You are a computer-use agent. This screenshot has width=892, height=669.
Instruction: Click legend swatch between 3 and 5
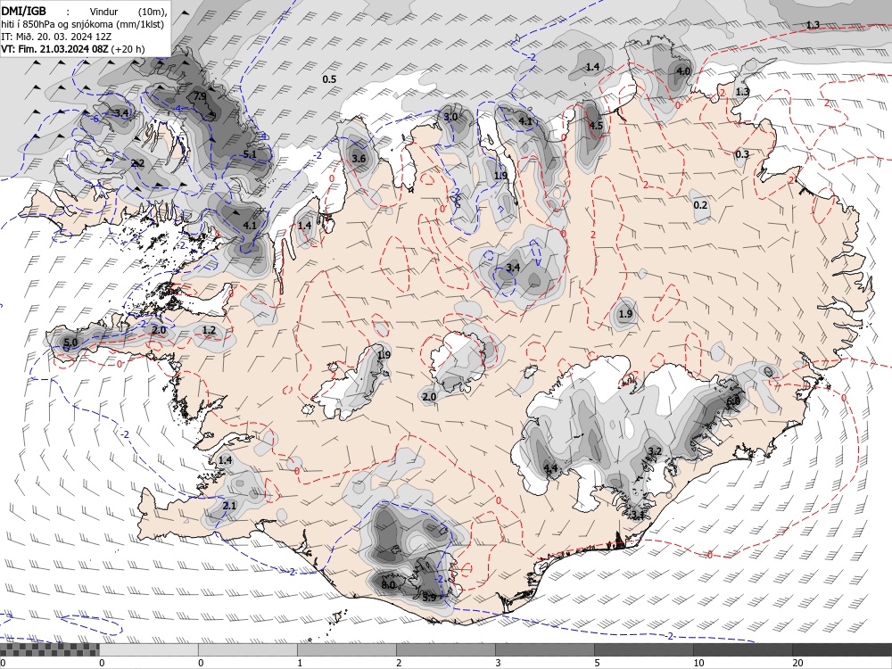(544, 649)
